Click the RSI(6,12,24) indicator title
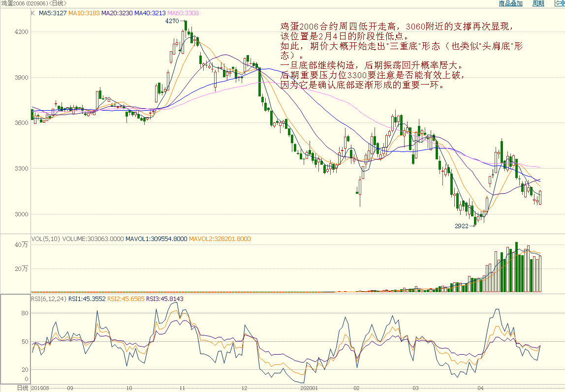 pos(49,299)
